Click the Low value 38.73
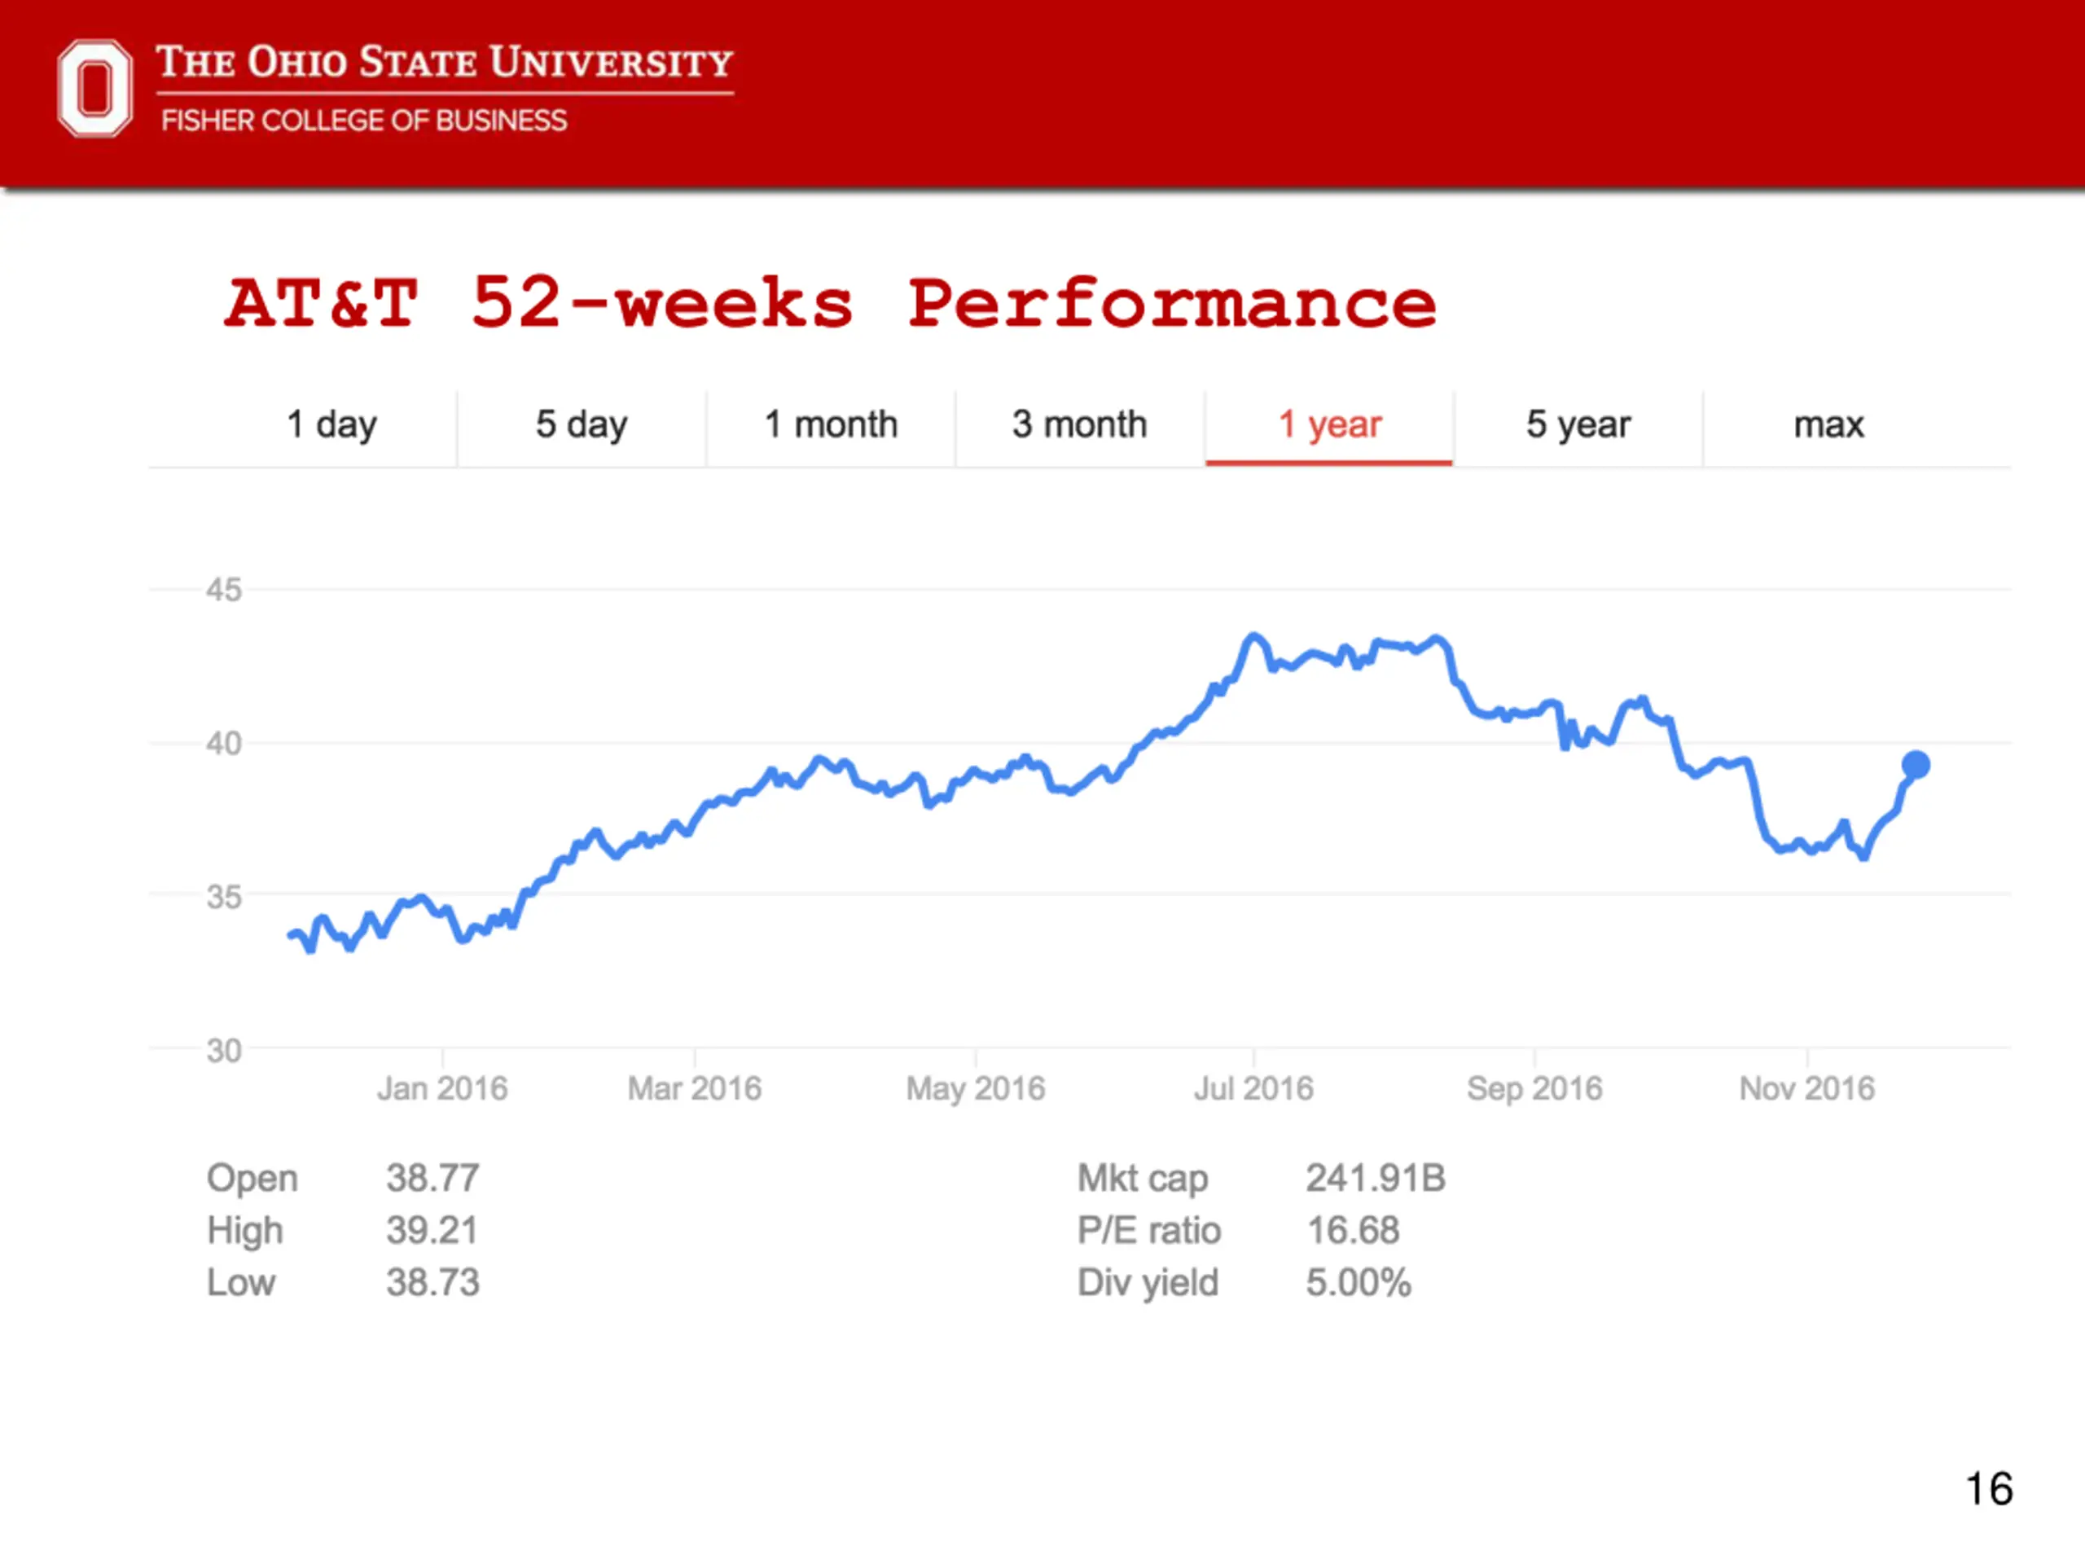This screenshot has height=1564, width=2085. pos(432,1283)
